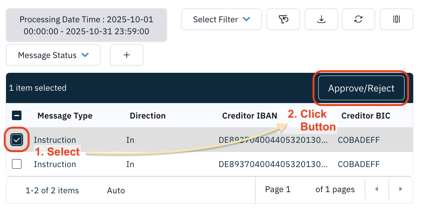Image resolution: width=422 pixels, height=214 pixels.
Task: Toggle the header select-all checkbox
Action: [x=17, y=116]
